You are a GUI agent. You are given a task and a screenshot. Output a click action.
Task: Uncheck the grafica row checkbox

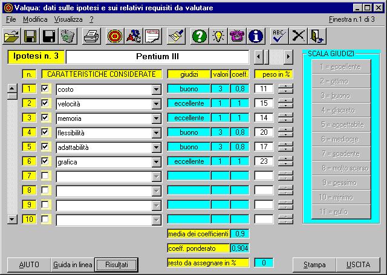[45, 161]
